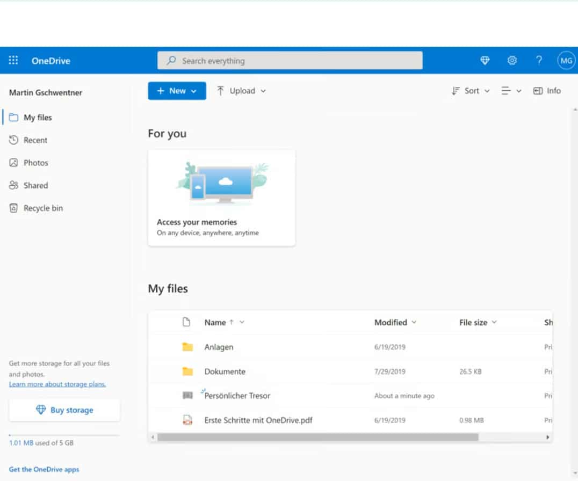Image resolution: width=578 pixels, height=481 pixels.
Task: Open the Anlagen folder name
Action: click(x=219, y=347)
